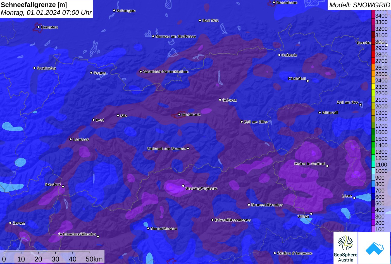
Task: Click the Bad Tölz marker dot
Action: [200, 20]
